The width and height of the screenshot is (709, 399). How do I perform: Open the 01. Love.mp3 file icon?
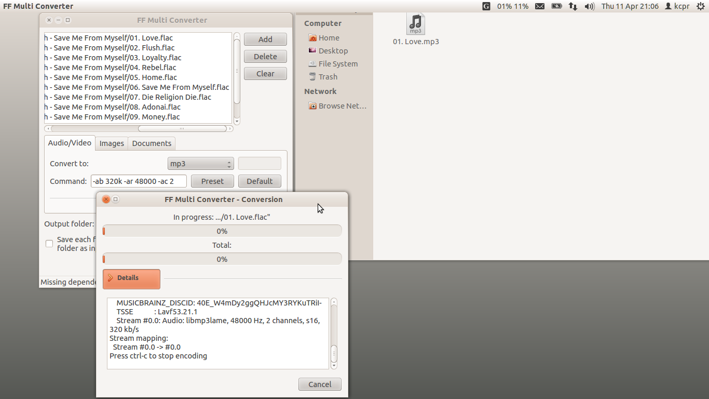416,24
